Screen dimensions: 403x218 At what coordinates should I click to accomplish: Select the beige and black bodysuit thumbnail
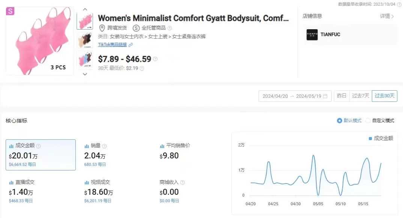point(85,40)
